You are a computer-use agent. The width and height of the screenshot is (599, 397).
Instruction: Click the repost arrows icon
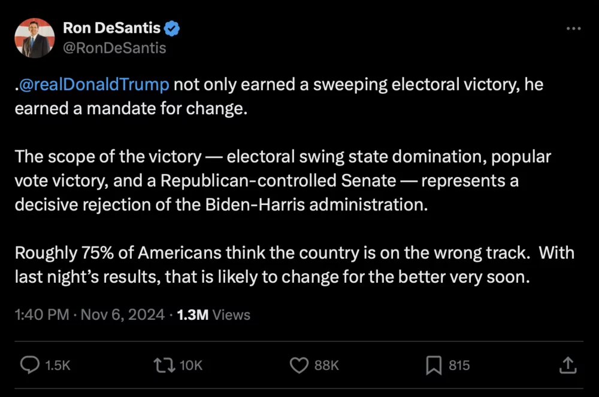164,365
